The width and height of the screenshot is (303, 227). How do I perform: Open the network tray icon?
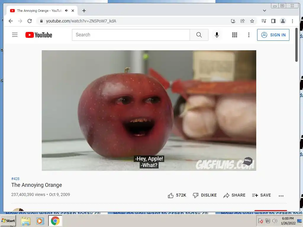point(267,220)
